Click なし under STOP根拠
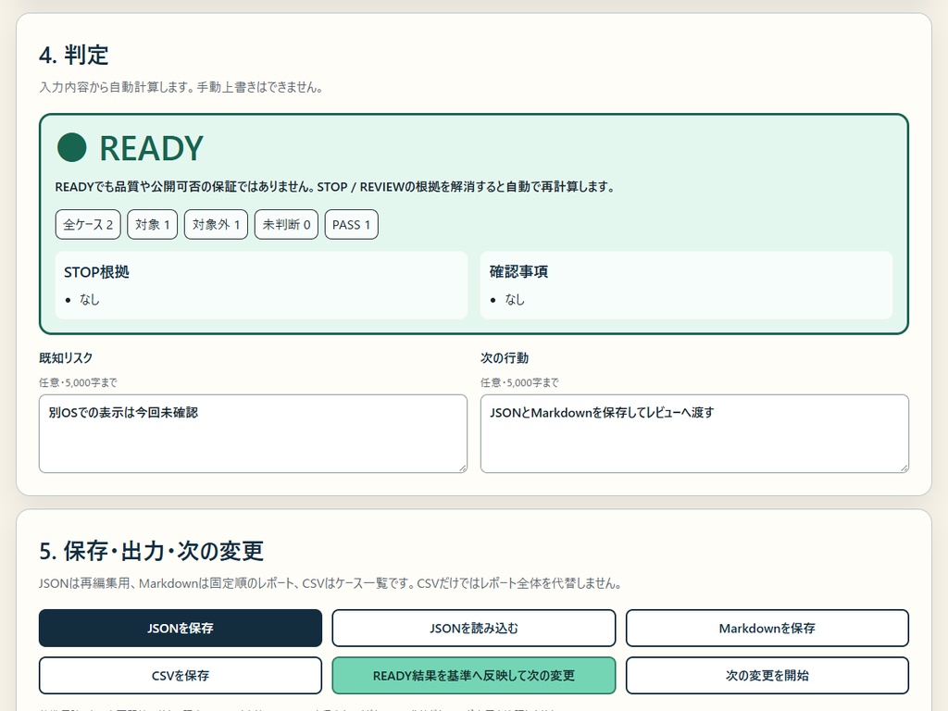The width and height of the screenshot is (948, 711). [x=90, y=299]
